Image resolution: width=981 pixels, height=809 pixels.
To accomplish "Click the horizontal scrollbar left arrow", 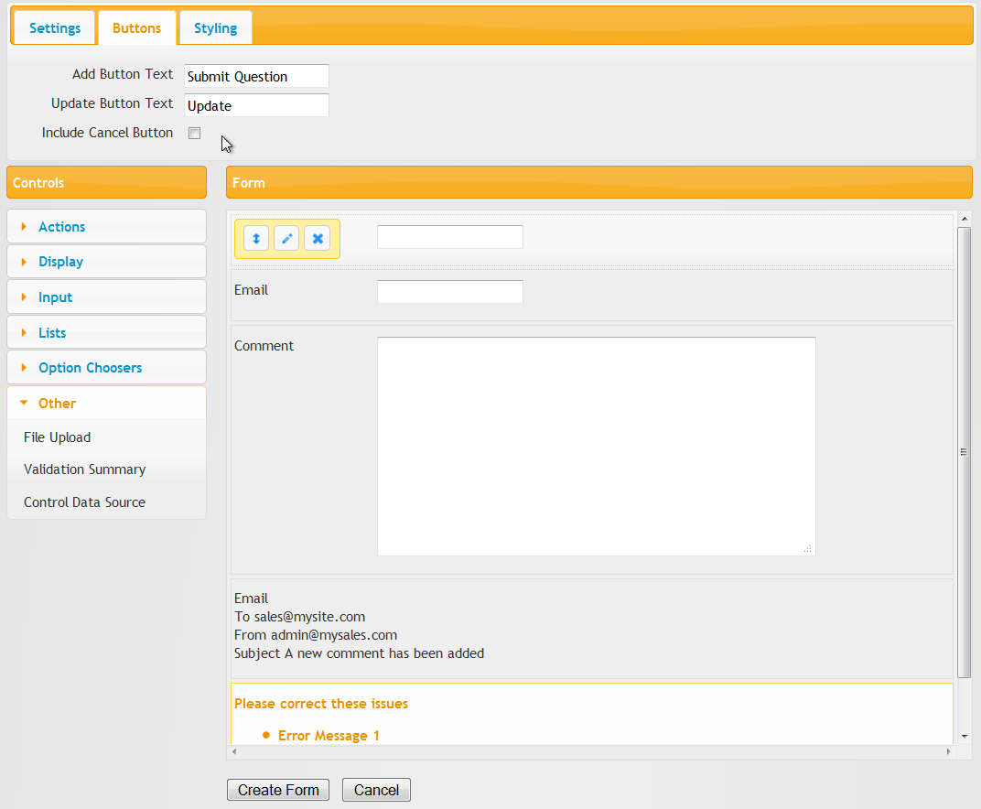I will point(234,751).
